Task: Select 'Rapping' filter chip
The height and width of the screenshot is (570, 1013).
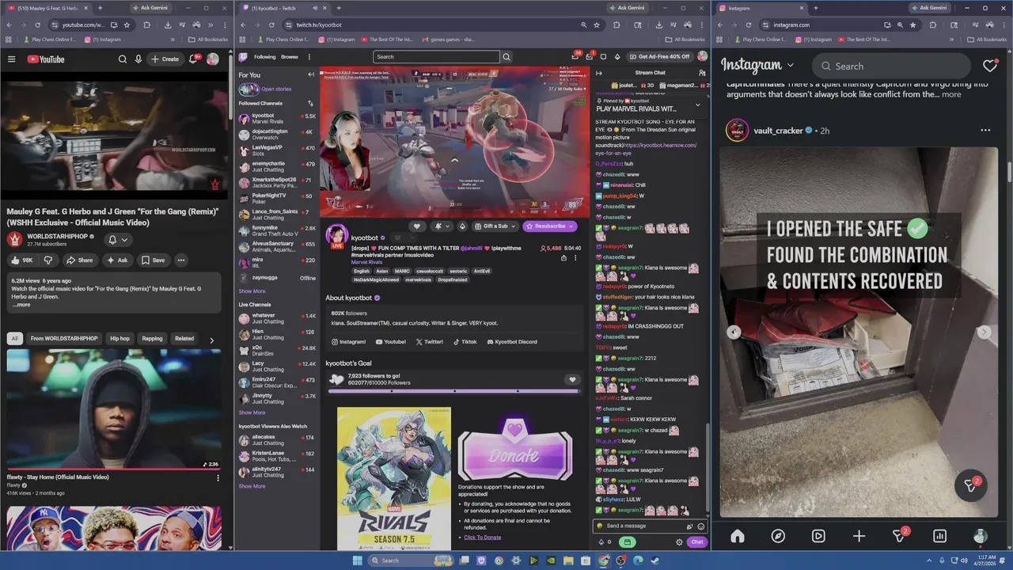Action: coord(152,339)
